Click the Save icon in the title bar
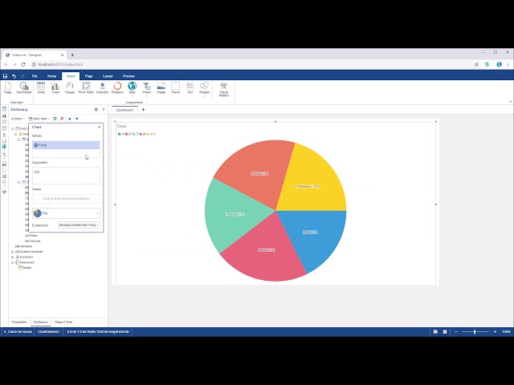The width and height of the screenshot is (514, 385). [x=5, y=76]
